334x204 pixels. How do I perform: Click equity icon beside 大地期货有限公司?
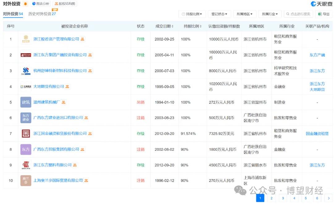67,87
